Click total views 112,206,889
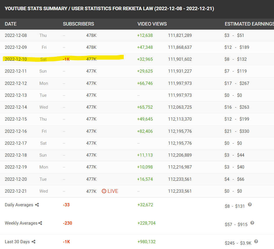 (x=180, y=155)
